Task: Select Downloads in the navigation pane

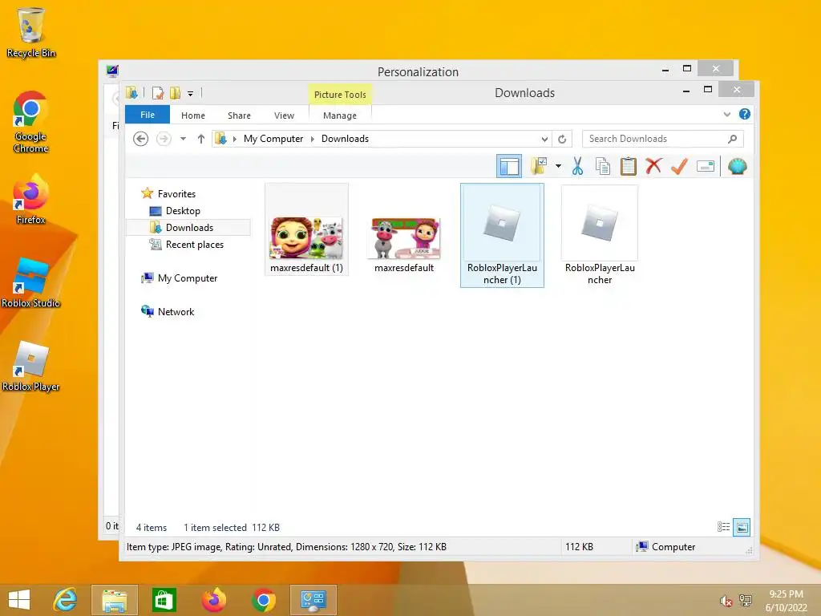Action: click(x=182, y=227)
